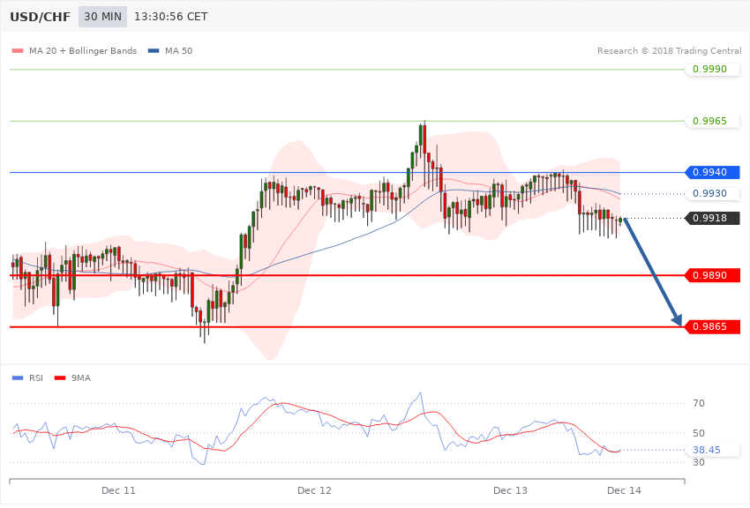The width and height of the screenshot is (750, 508).
Task: Click the red 0.9865 support label
Action: (713, 326)
